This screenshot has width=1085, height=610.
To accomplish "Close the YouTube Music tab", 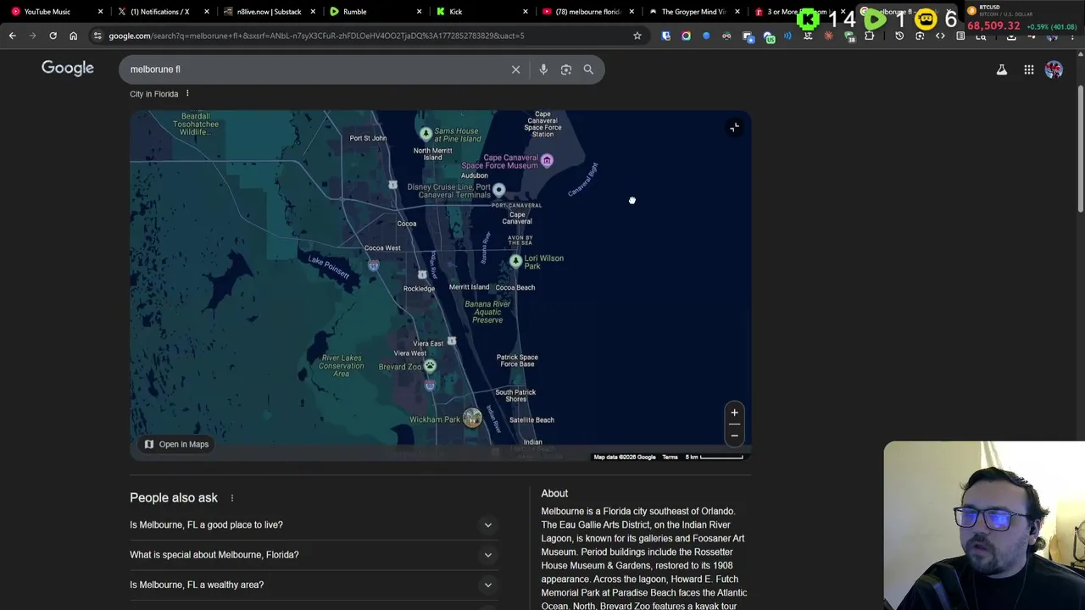I will coord(100,12).
